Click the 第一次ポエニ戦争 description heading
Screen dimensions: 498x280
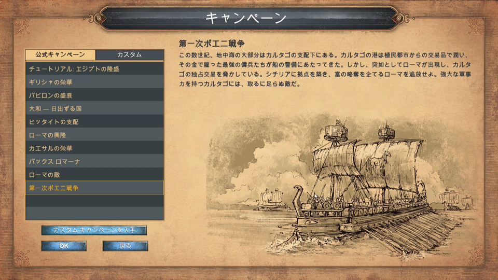[x=212, y=44]
